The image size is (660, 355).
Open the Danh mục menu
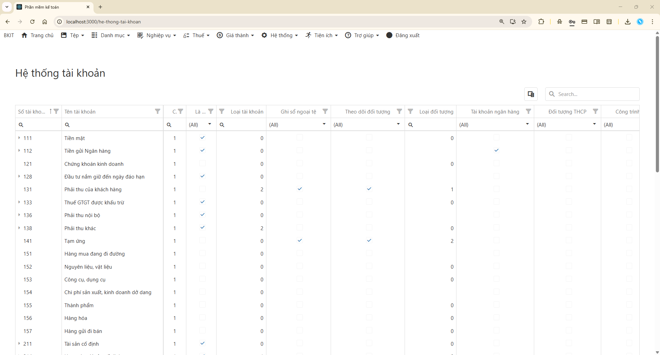point(111,35)
